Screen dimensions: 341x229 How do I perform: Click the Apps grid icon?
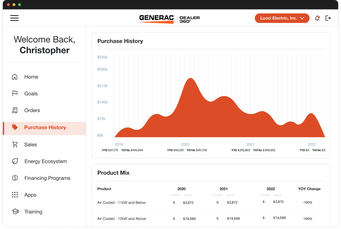pos(15,195)
